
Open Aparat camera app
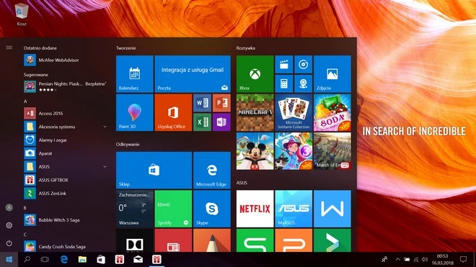[66, 153]
